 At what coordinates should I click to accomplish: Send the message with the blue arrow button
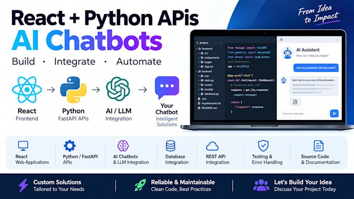334,113
